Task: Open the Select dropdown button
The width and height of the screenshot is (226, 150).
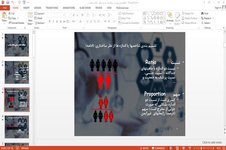Action: point(206,23)
